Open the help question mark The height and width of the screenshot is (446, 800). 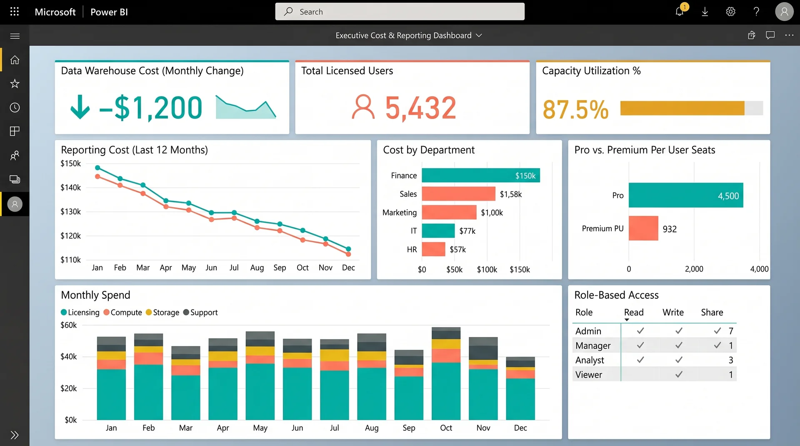click(756, 12)
